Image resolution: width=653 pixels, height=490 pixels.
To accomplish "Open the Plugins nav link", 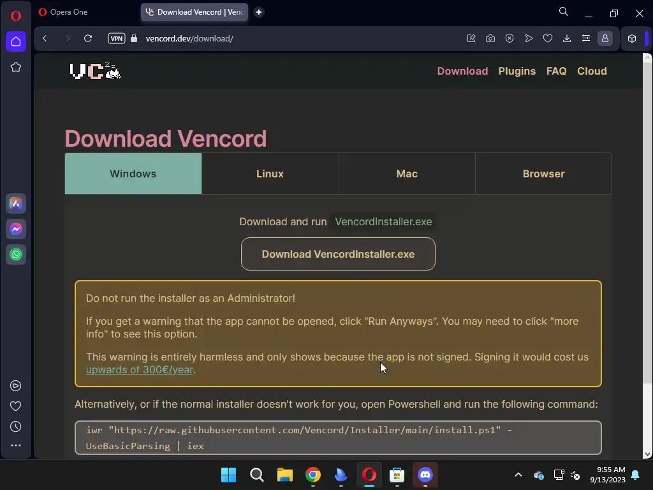I will click(x=517, y=71).
